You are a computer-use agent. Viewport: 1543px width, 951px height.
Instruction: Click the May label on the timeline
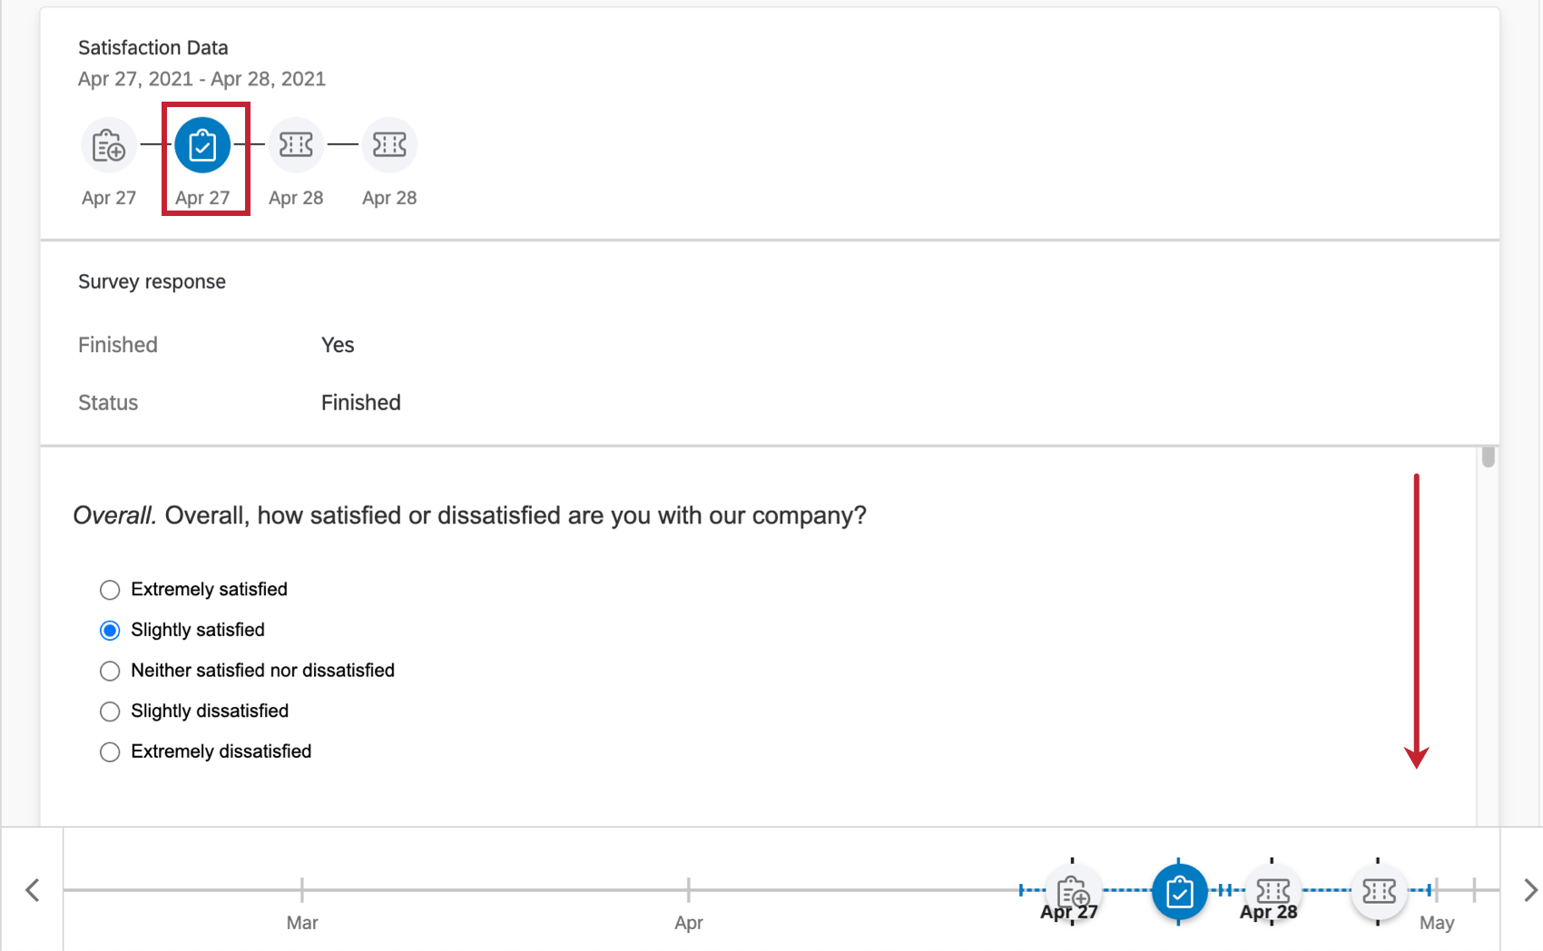point(1438,922)
